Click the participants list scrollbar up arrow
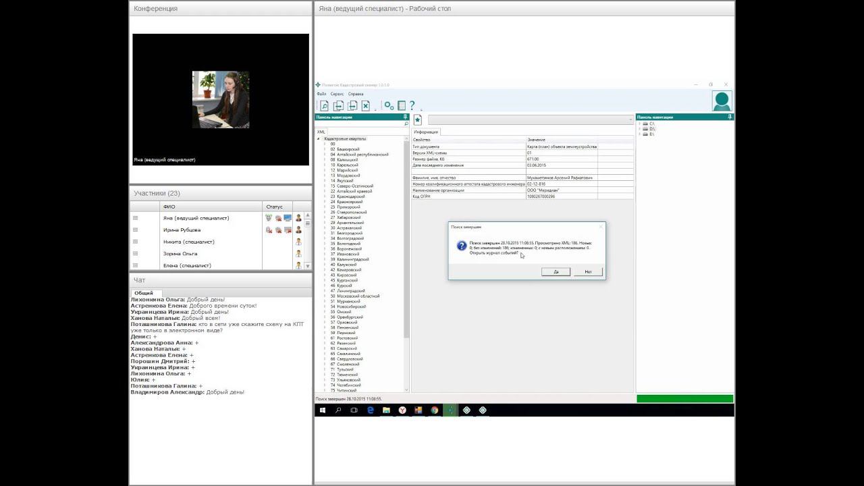 click(x=308, y=215)
